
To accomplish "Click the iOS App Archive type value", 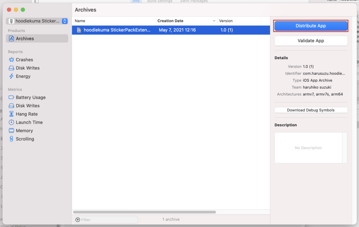I will (317, 80).
